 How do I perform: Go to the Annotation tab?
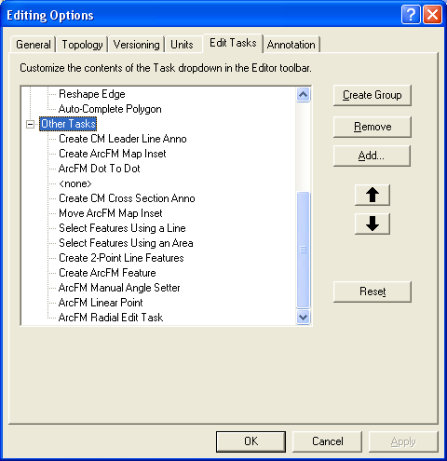(x=291, y=45)
